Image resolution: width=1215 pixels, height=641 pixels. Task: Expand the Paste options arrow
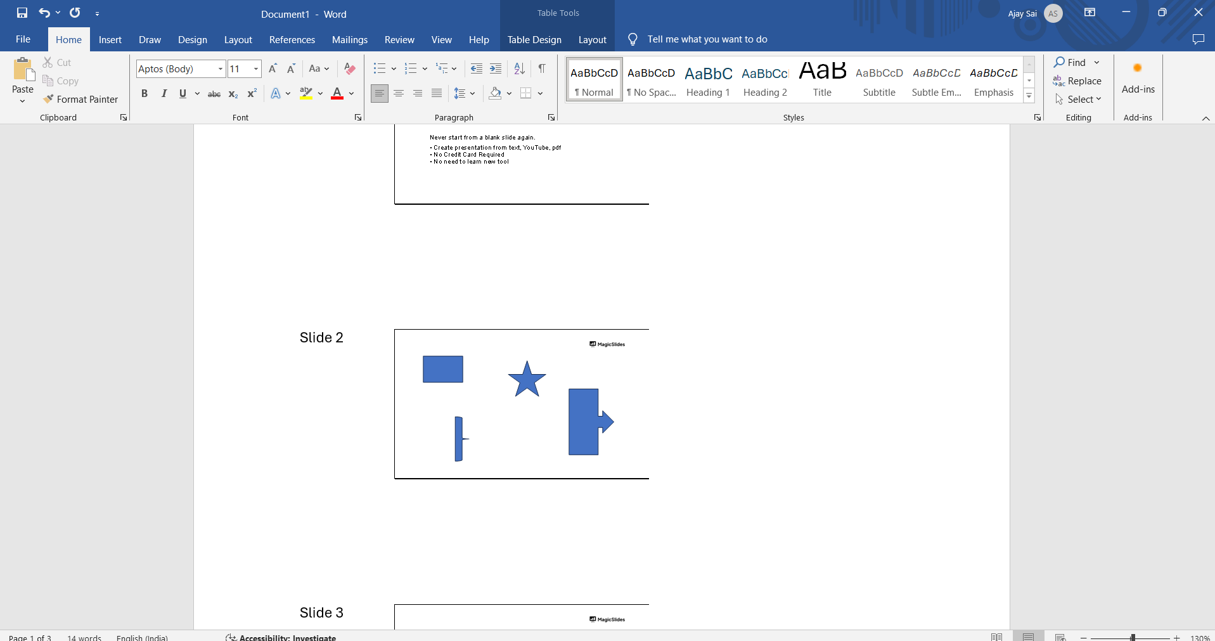pyautogui.click(x=23, y=101)
